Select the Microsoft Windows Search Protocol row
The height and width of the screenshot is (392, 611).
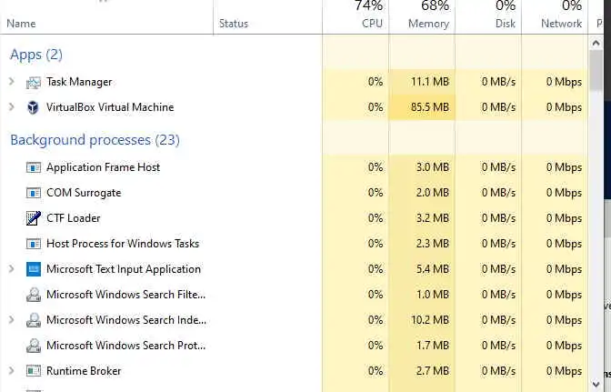pos(125,346)
